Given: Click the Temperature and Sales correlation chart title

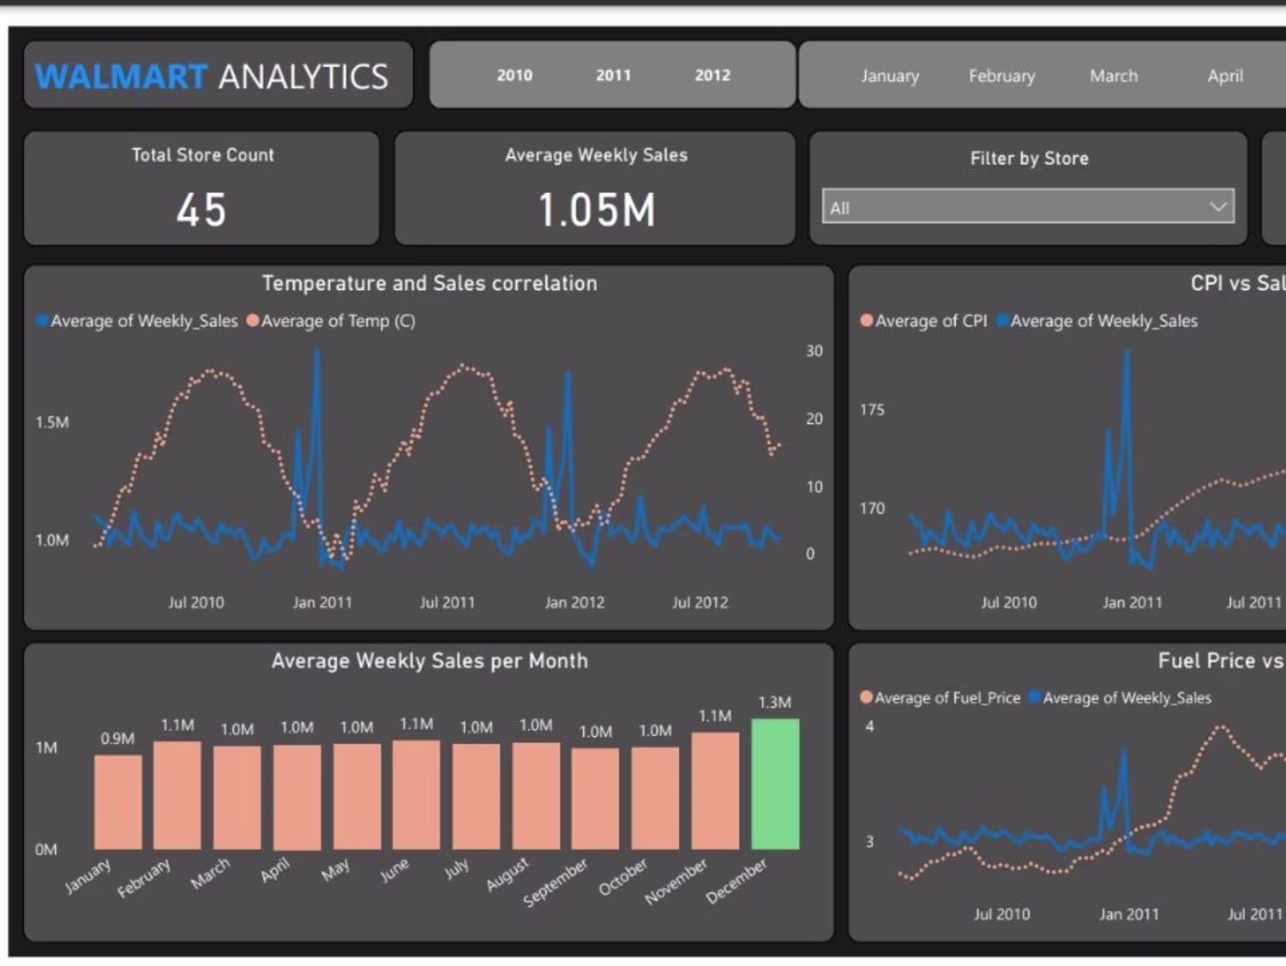Looking at the screenshot, I should [430, 283].
